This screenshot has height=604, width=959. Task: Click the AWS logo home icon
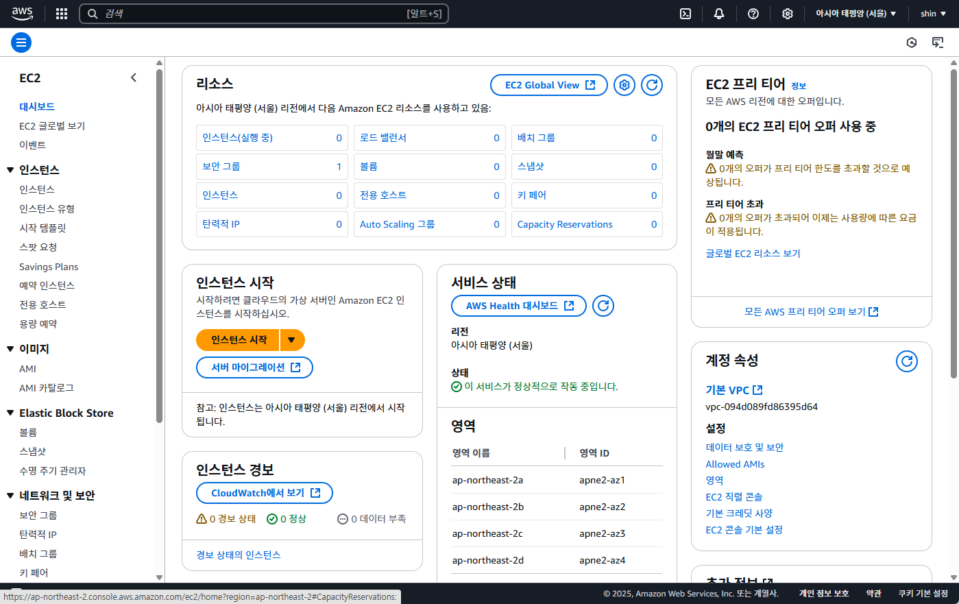(x=22, y=13)
